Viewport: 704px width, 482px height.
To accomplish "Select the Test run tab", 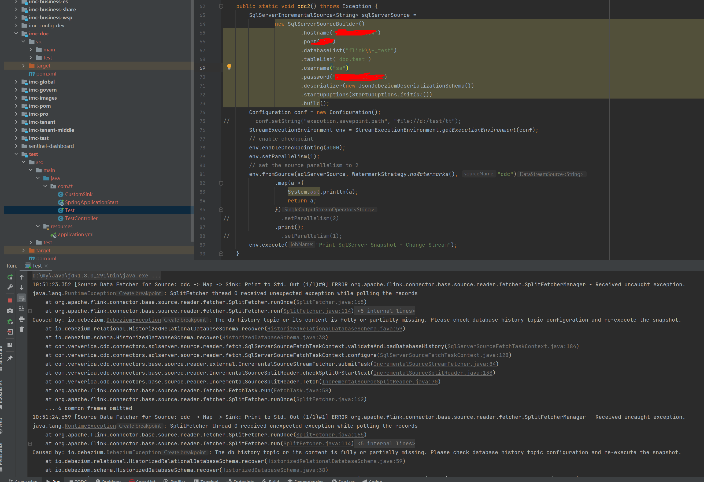I will [37, 266].
